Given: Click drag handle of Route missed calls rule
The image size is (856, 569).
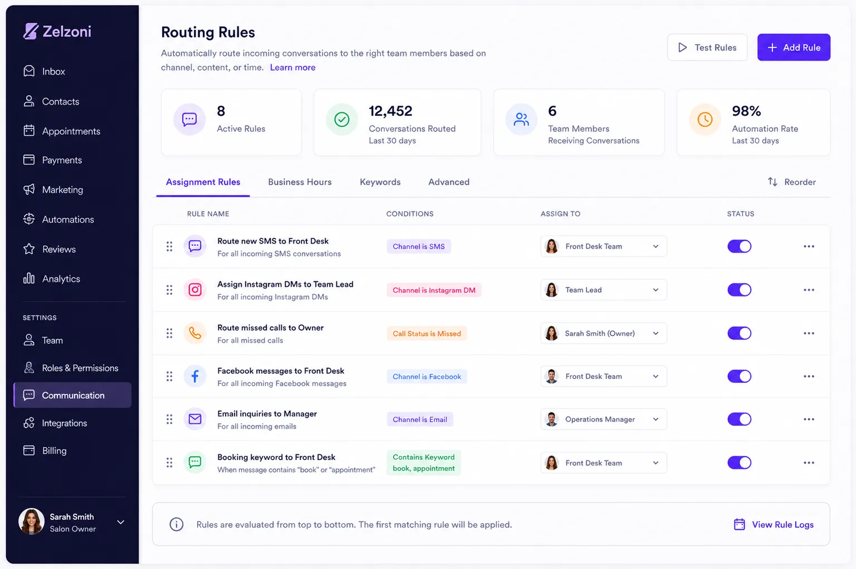Looking at the screenshot, I should click(169, 333).
